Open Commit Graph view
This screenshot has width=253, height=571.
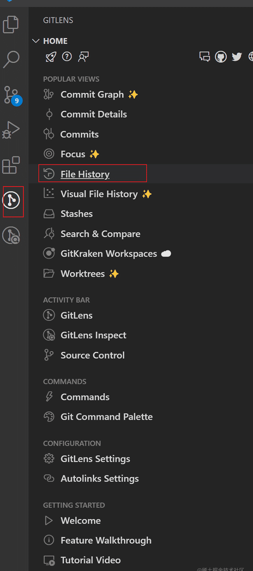(92, 95)
